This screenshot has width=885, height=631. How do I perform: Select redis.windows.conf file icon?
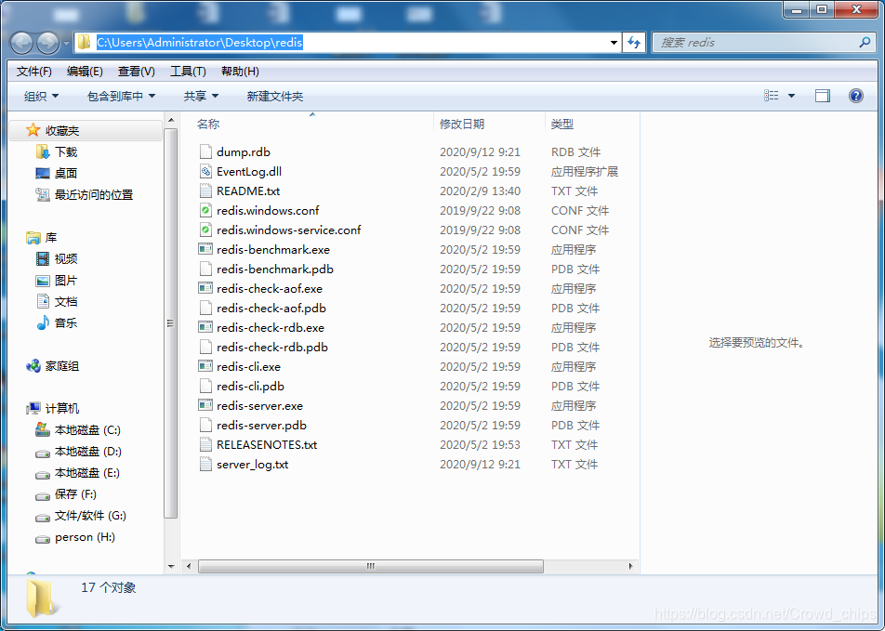pos(206,211)
